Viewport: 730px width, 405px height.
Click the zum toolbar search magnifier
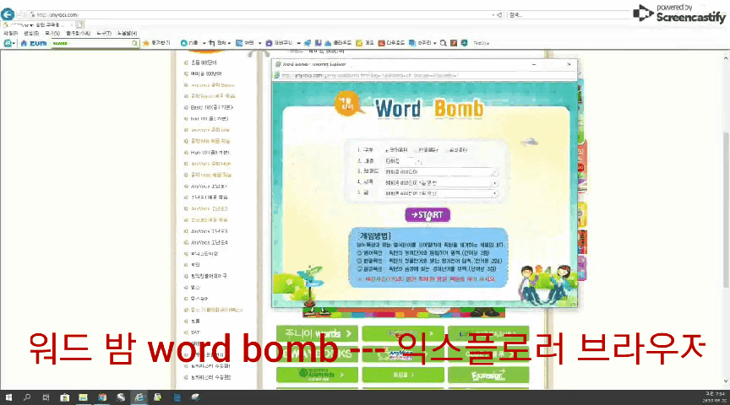coord(135,43)
